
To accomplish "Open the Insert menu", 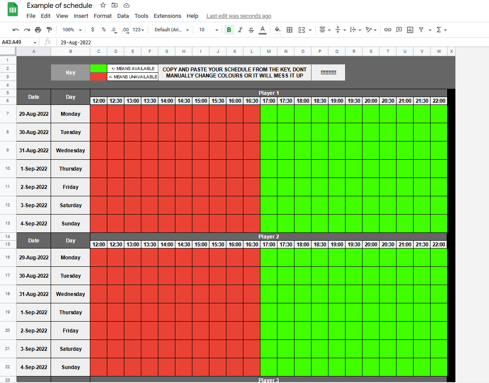I will click(81, 16).
